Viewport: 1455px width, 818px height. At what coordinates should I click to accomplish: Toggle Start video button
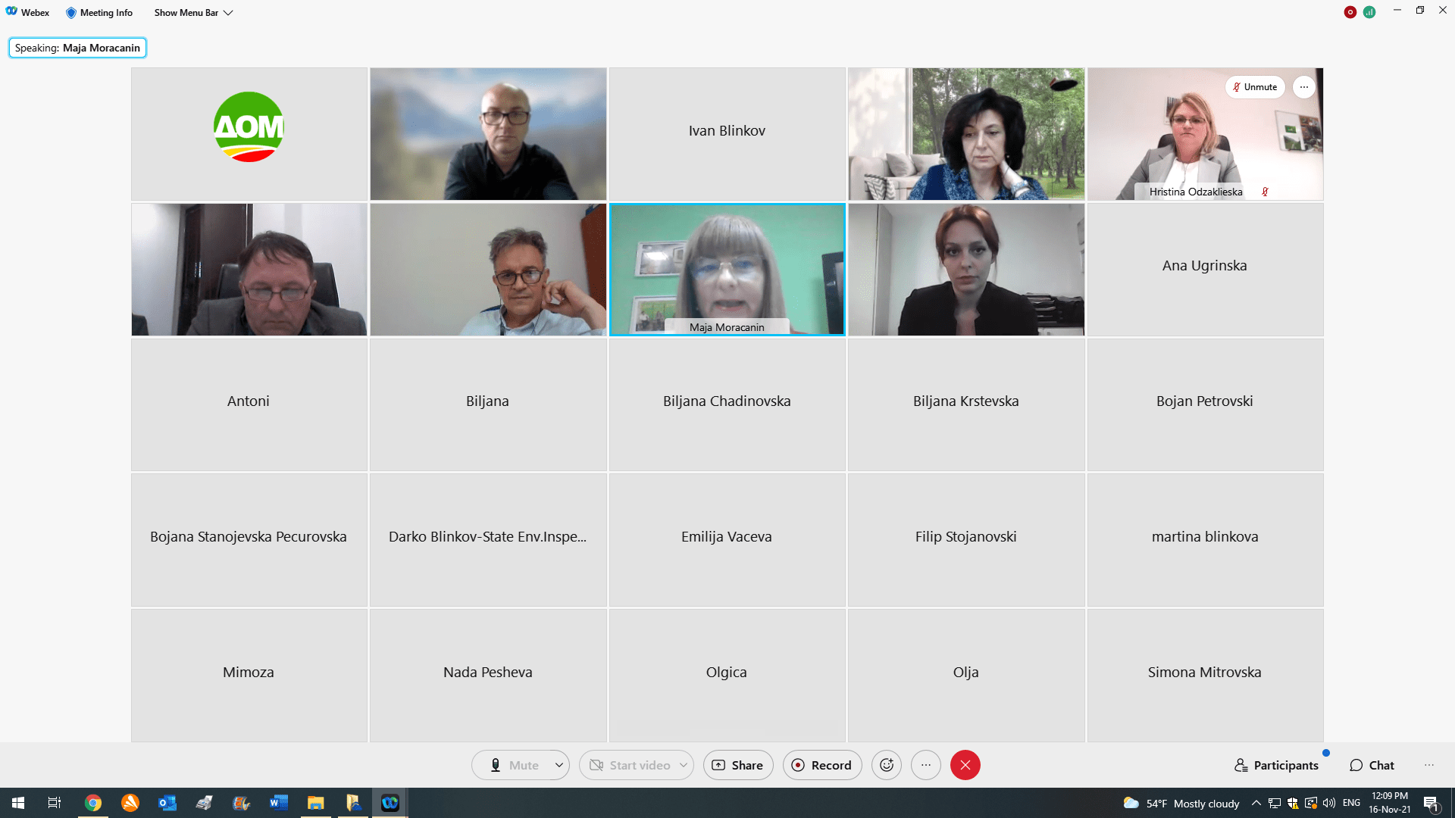[x=630, y=765]
